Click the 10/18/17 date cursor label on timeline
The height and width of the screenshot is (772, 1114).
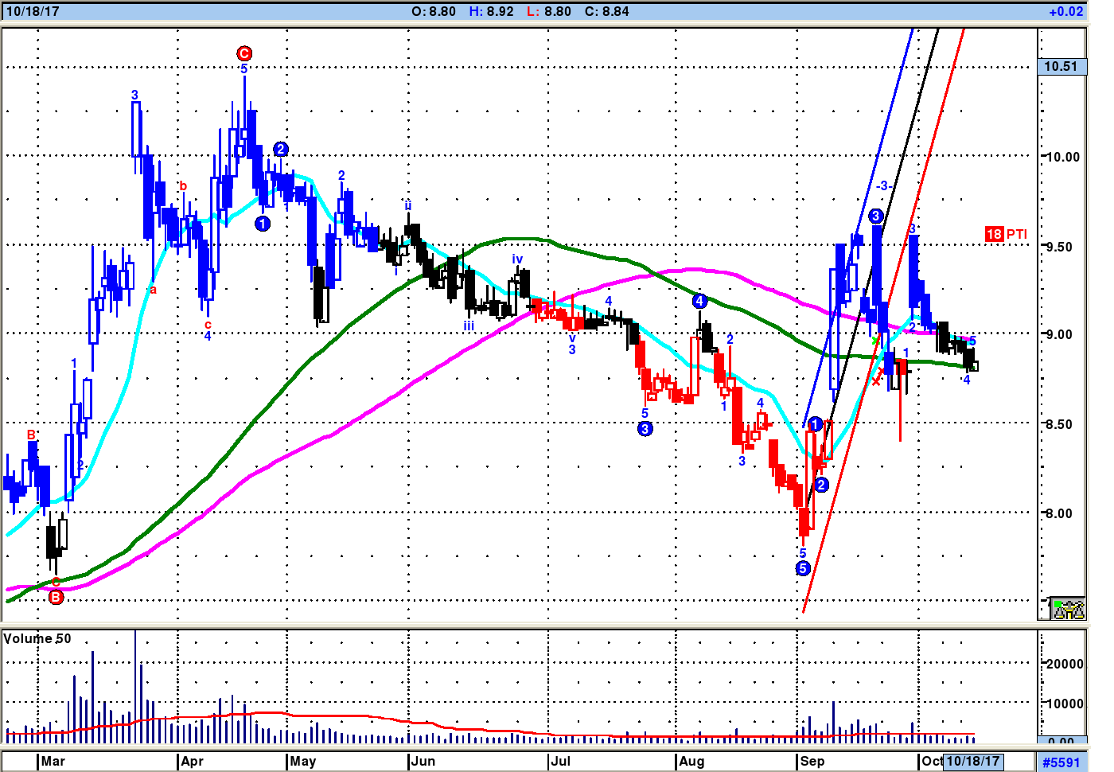pos(972,761)
